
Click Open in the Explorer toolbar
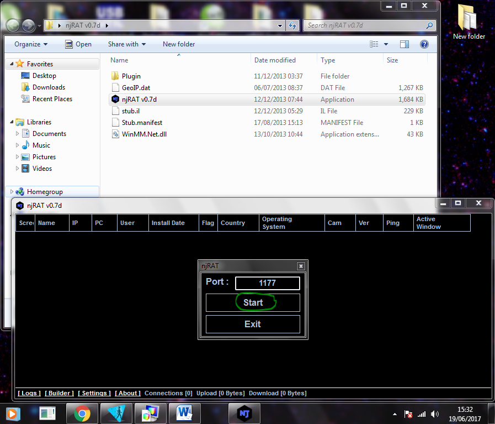point(78,44)
